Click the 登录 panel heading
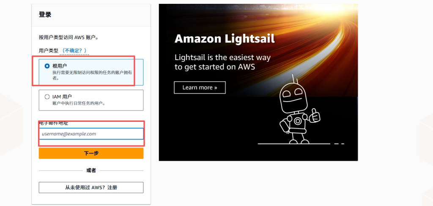Screen dimensions: 433x206 pyautogui.click(x=45, y=15)
